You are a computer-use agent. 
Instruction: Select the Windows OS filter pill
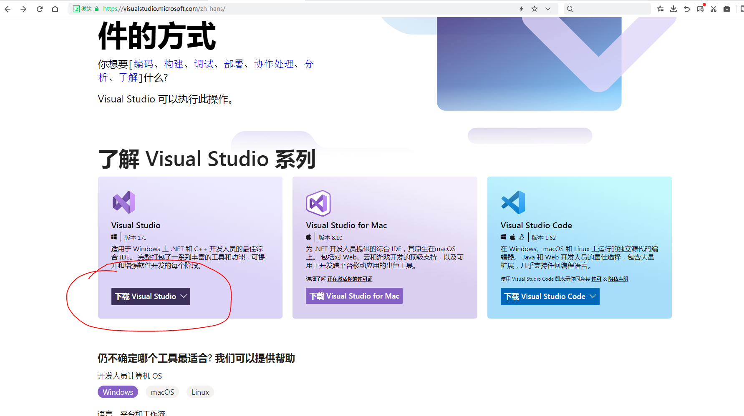pos(118,392)
